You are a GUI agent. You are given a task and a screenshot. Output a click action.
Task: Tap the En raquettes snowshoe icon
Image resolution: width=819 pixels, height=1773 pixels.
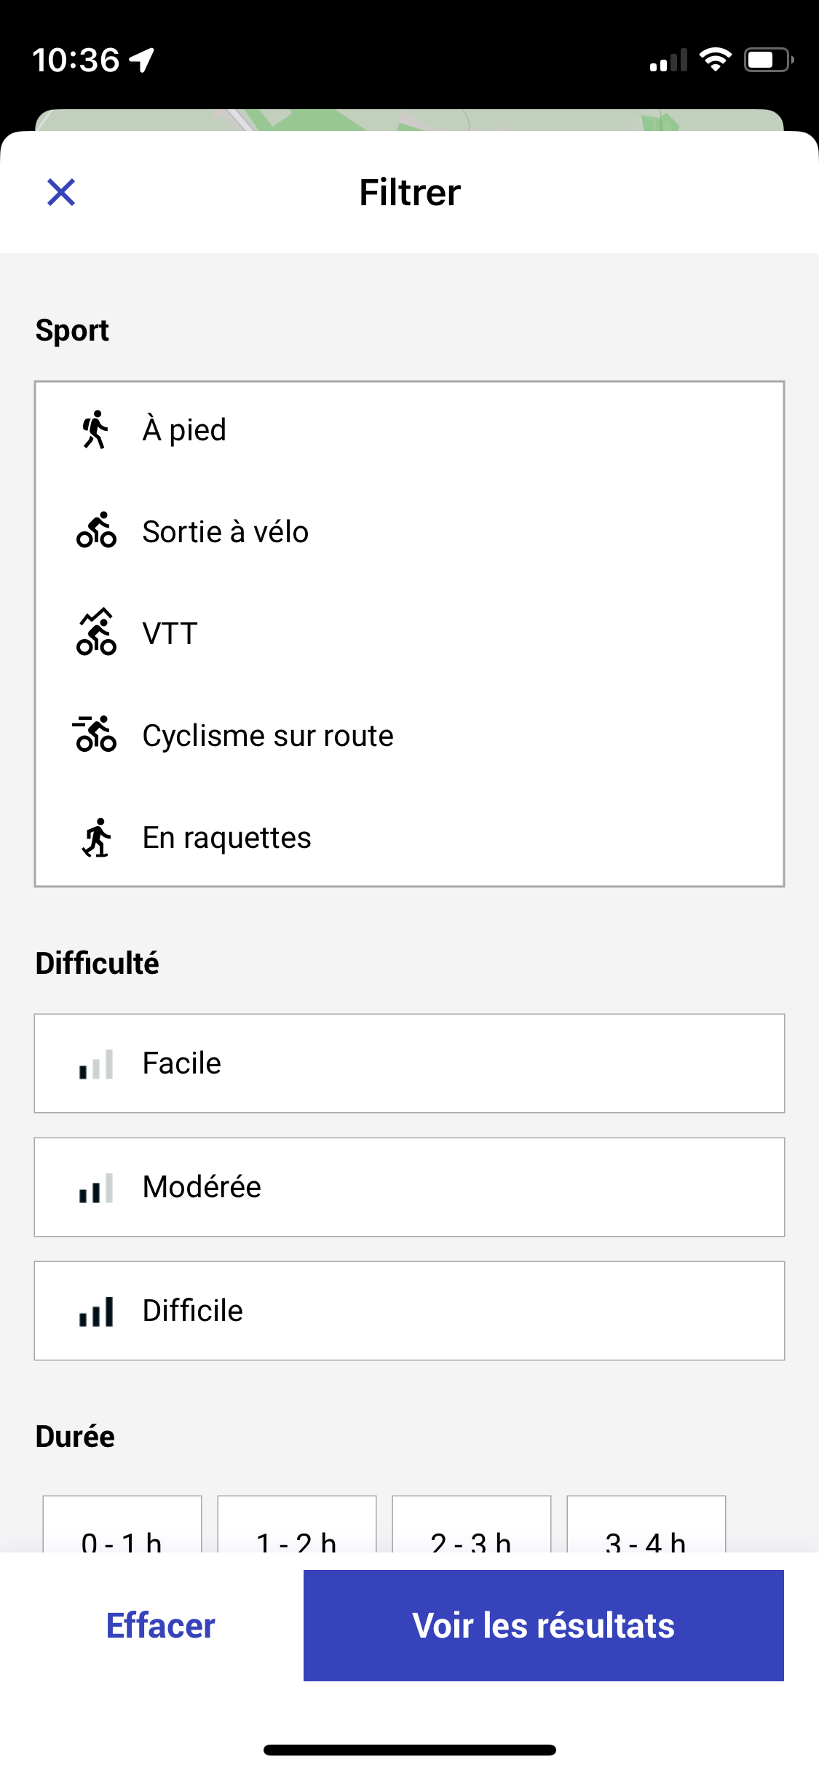pos(96,838)
